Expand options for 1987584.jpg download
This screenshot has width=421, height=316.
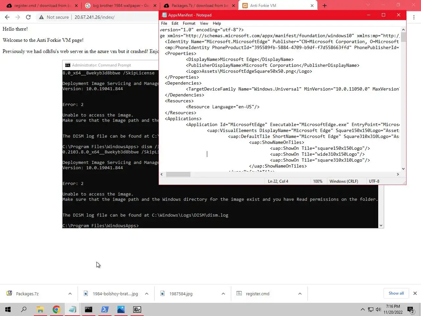[223, 294]
